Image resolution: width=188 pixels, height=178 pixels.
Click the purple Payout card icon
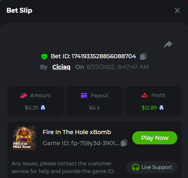pos(84,96)
